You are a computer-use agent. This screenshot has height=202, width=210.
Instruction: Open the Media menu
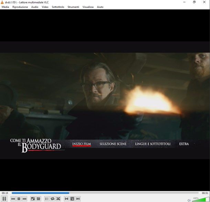(6, 7)
